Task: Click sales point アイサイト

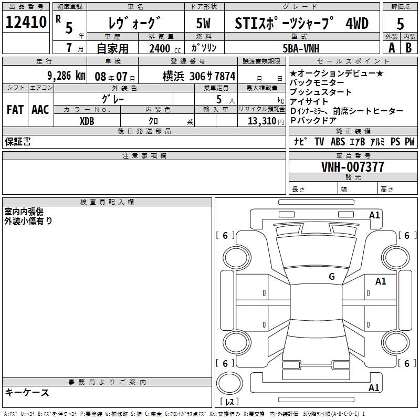Action: tap(309, 101)
